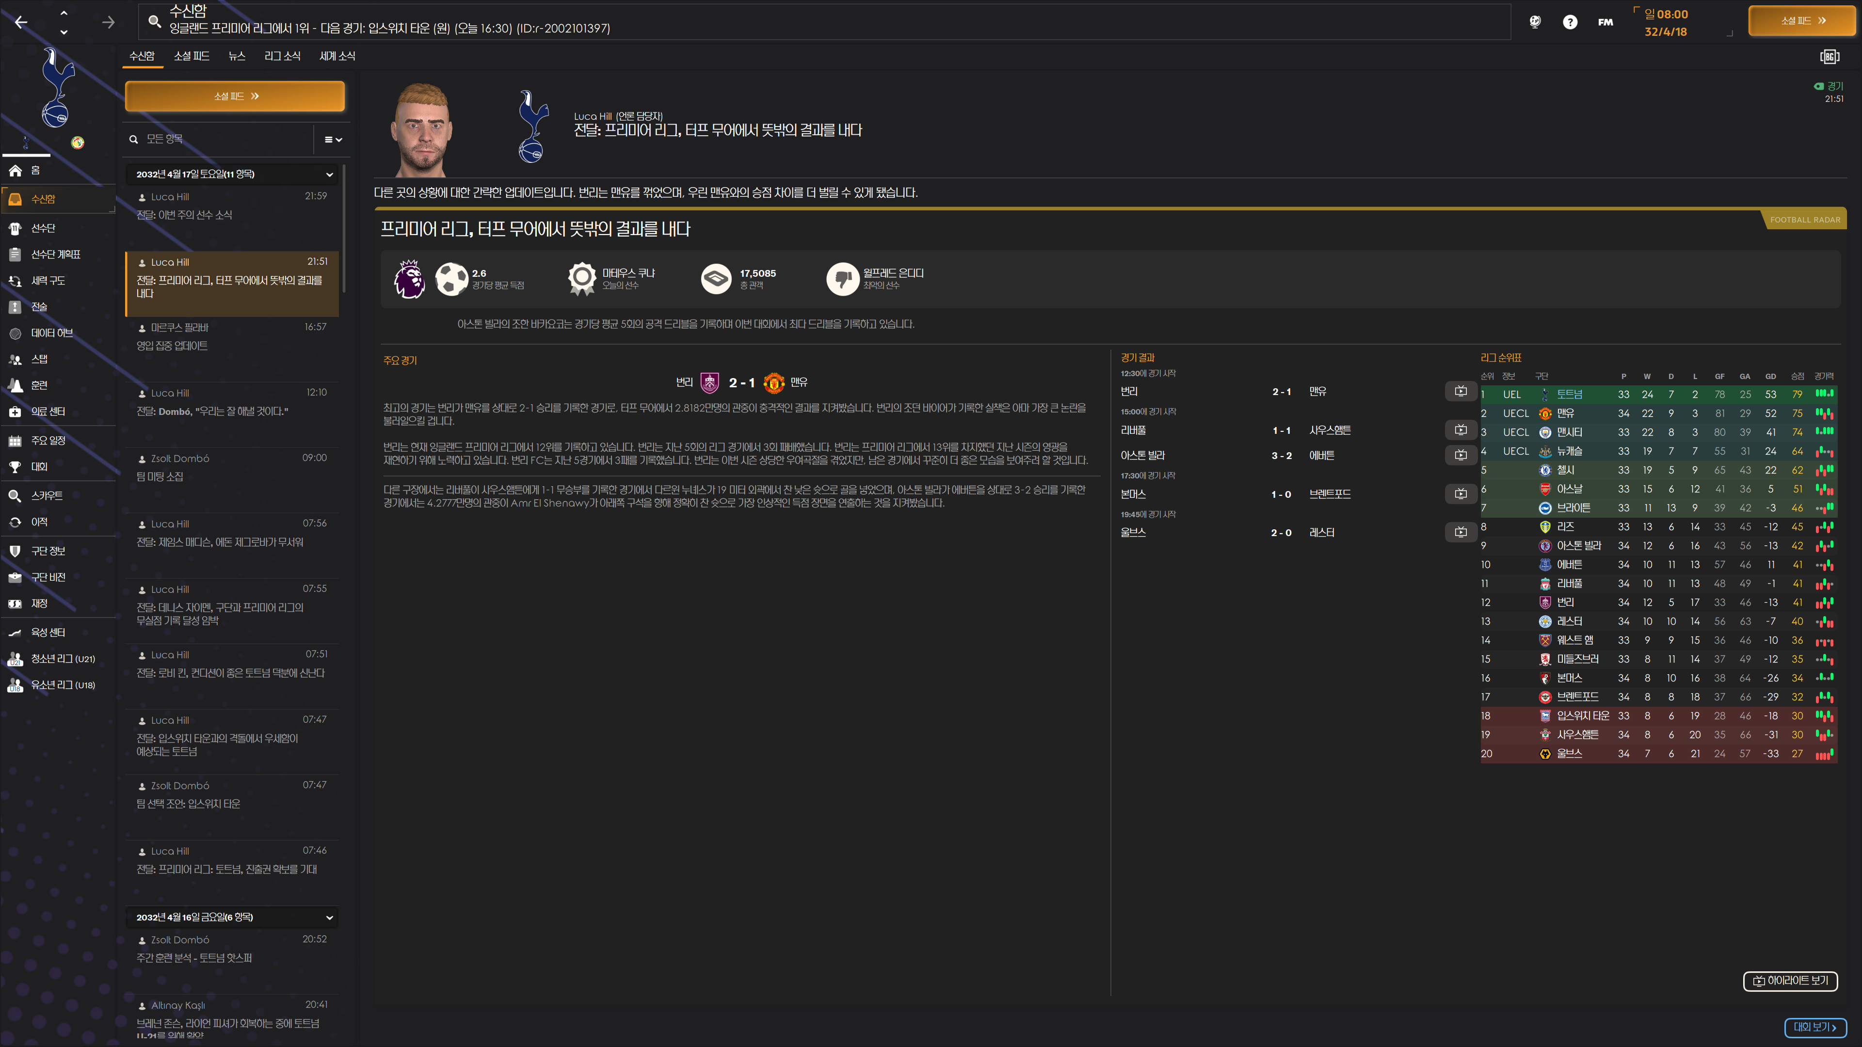Collapse the 2032년 4월 16일 message group
The image size is (1862, 1047).
pos(330,918)
